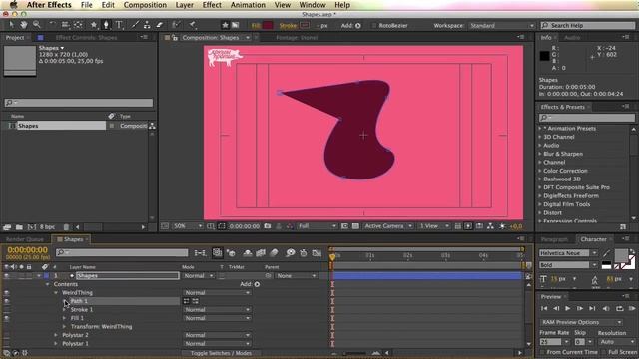The image size is (639, 359).
Task: Click the snapshot camera icon in viewer
Action: pos(268,226)
